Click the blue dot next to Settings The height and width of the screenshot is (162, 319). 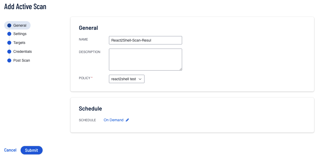tap(9, 34)
